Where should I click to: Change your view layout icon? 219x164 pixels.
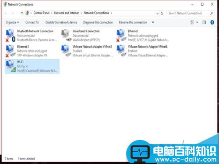point(192,22)
